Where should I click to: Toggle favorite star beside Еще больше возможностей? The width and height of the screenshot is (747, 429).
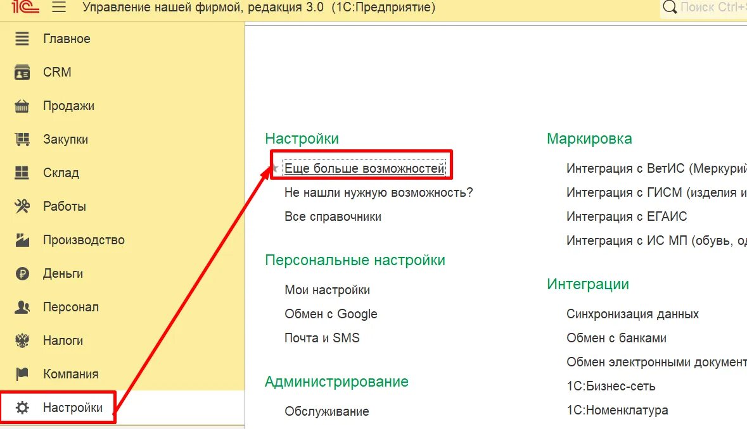coord(275,168)
